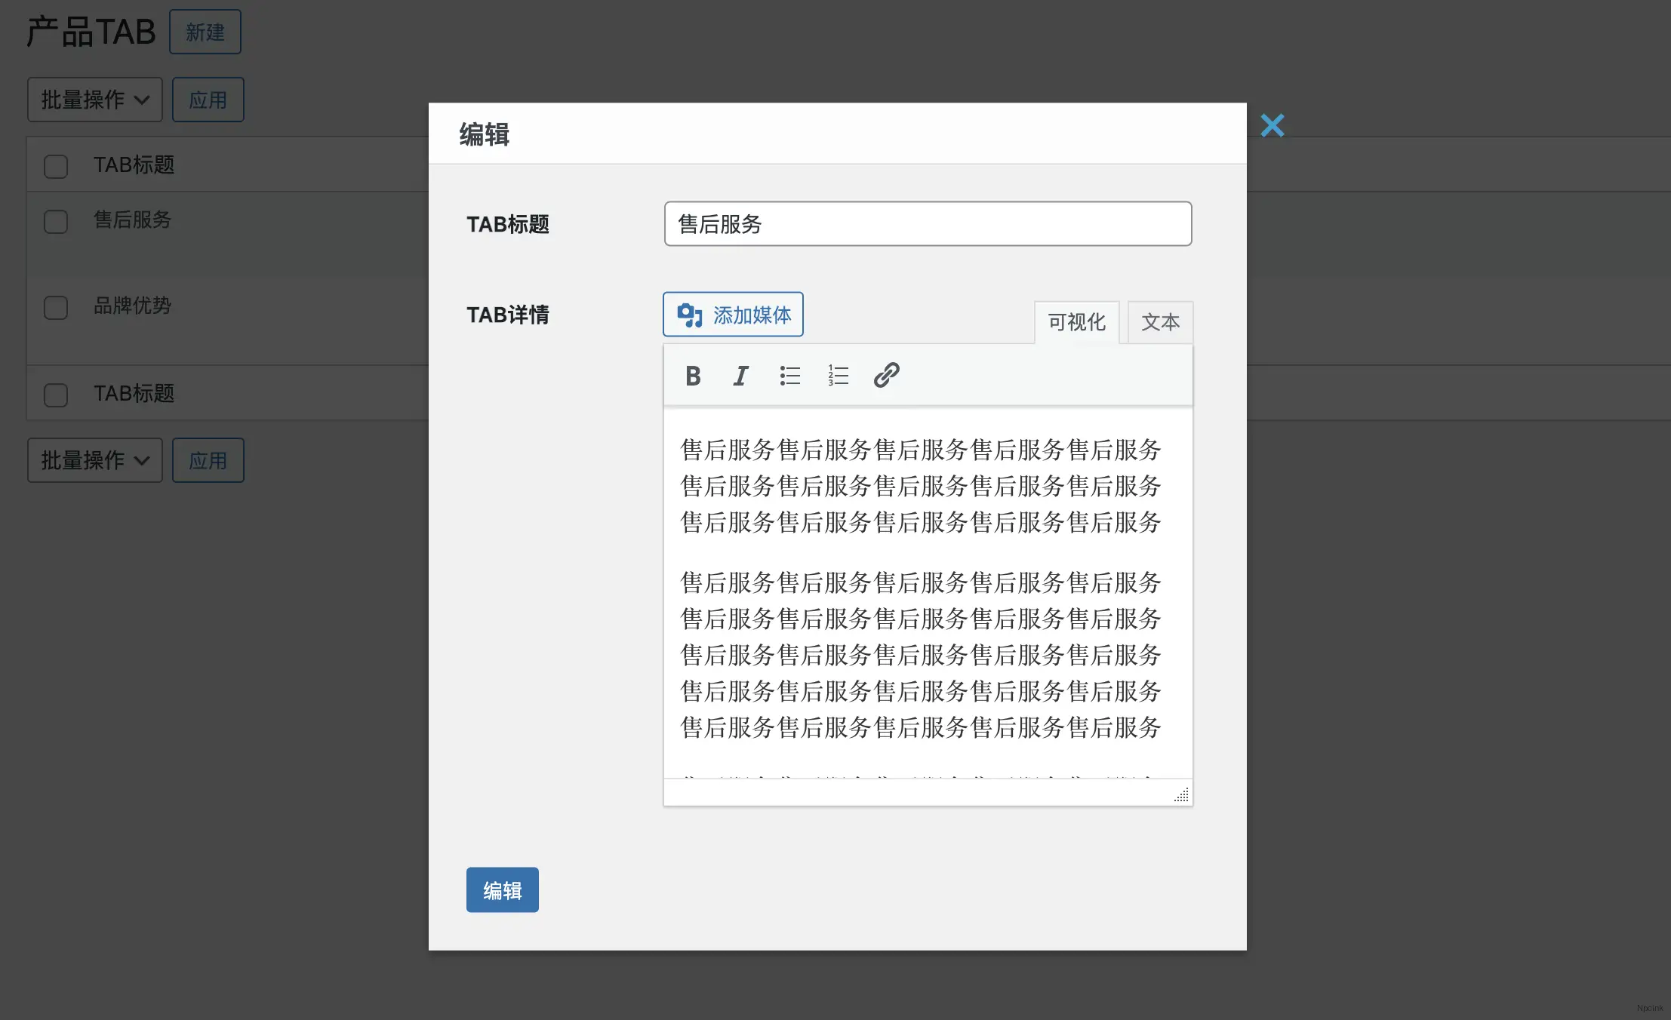Open the top 批量操作 dropdown
Viewport: 1671px width, 1020px height.
point(94,99)
